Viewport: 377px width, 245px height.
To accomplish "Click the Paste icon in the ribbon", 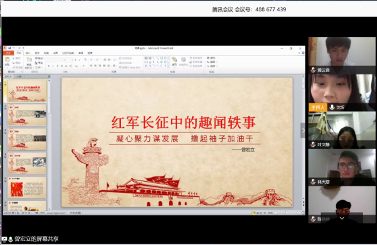I will 7,60.
